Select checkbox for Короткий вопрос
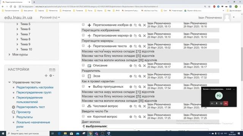This screenshot has height=136, width=243. pos(84,116)
